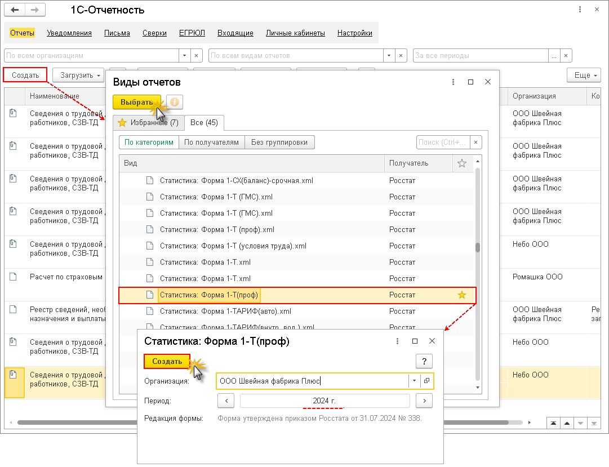Open the Уведомления tab
This screenshot has width=609, height=467.
click(69, 33)
